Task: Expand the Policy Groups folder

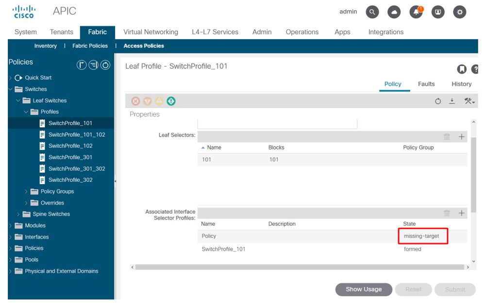Action: click(x=26, y=192)
